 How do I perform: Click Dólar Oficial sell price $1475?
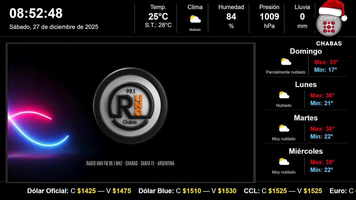(122, 191)
